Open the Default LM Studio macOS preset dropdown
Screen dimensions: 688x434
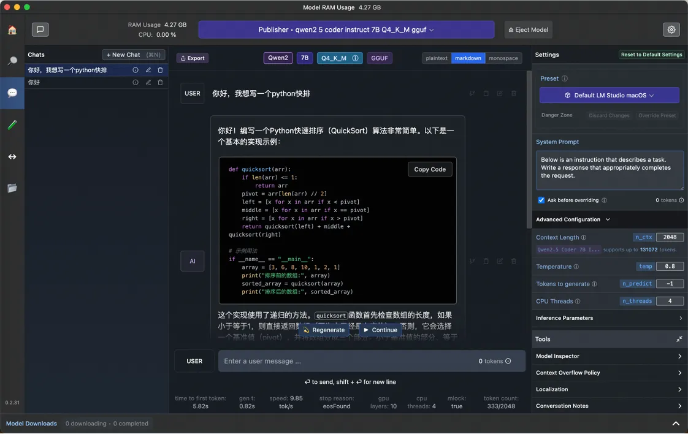pos(609,95)
